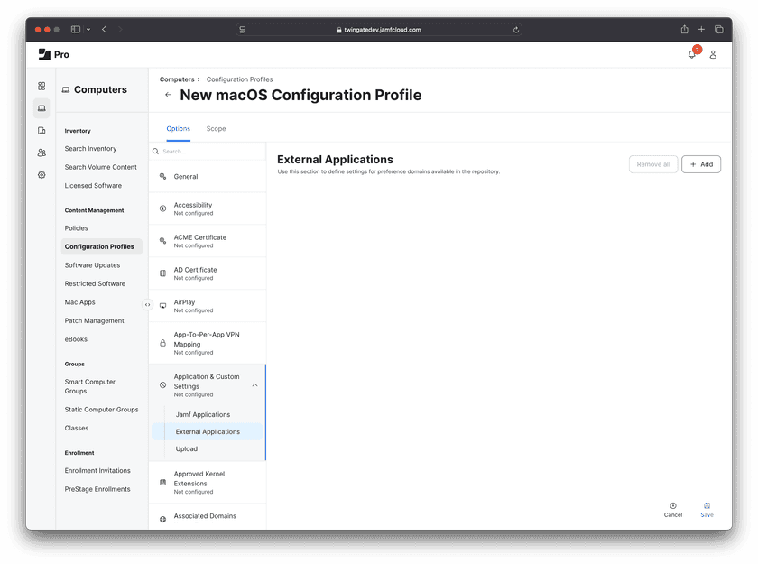Select the Devices icon in left rail
758x564 pixels.
point(42,131)
